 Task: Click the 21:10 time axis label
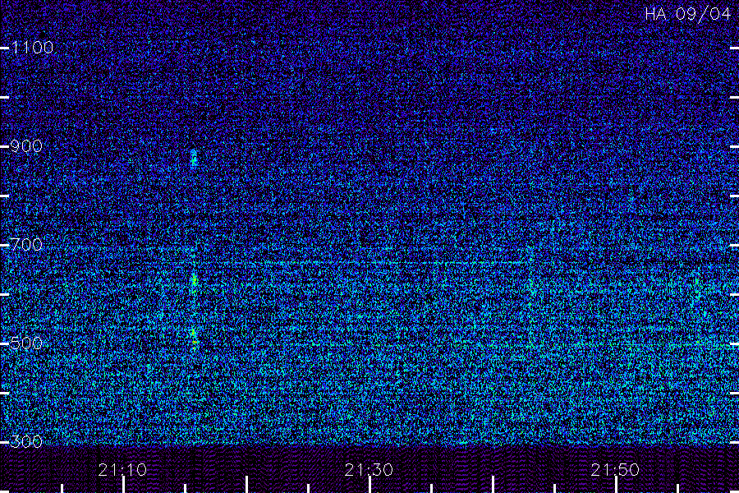(122, 470)
